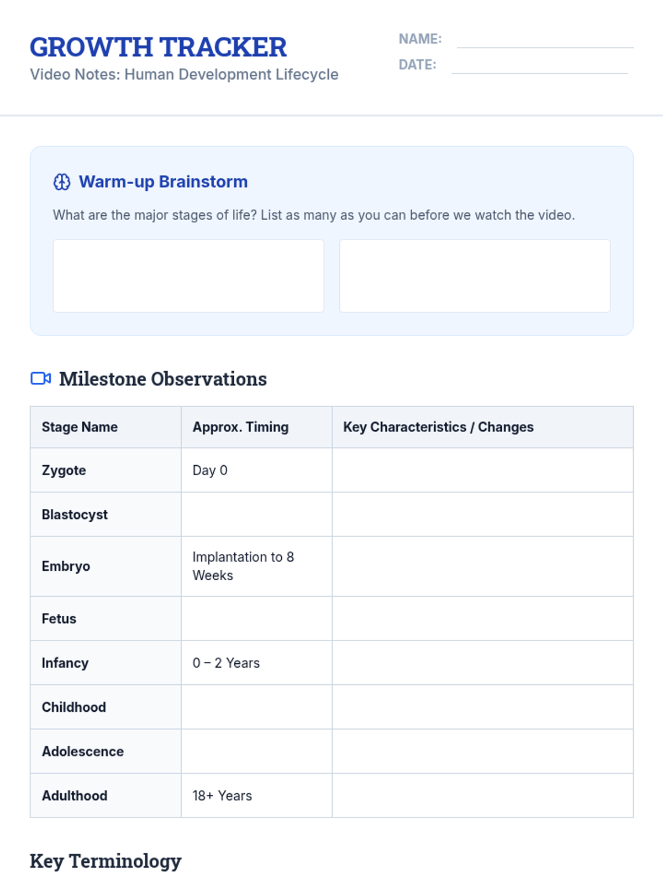Select the Childhood timing cell

(256, 707)
